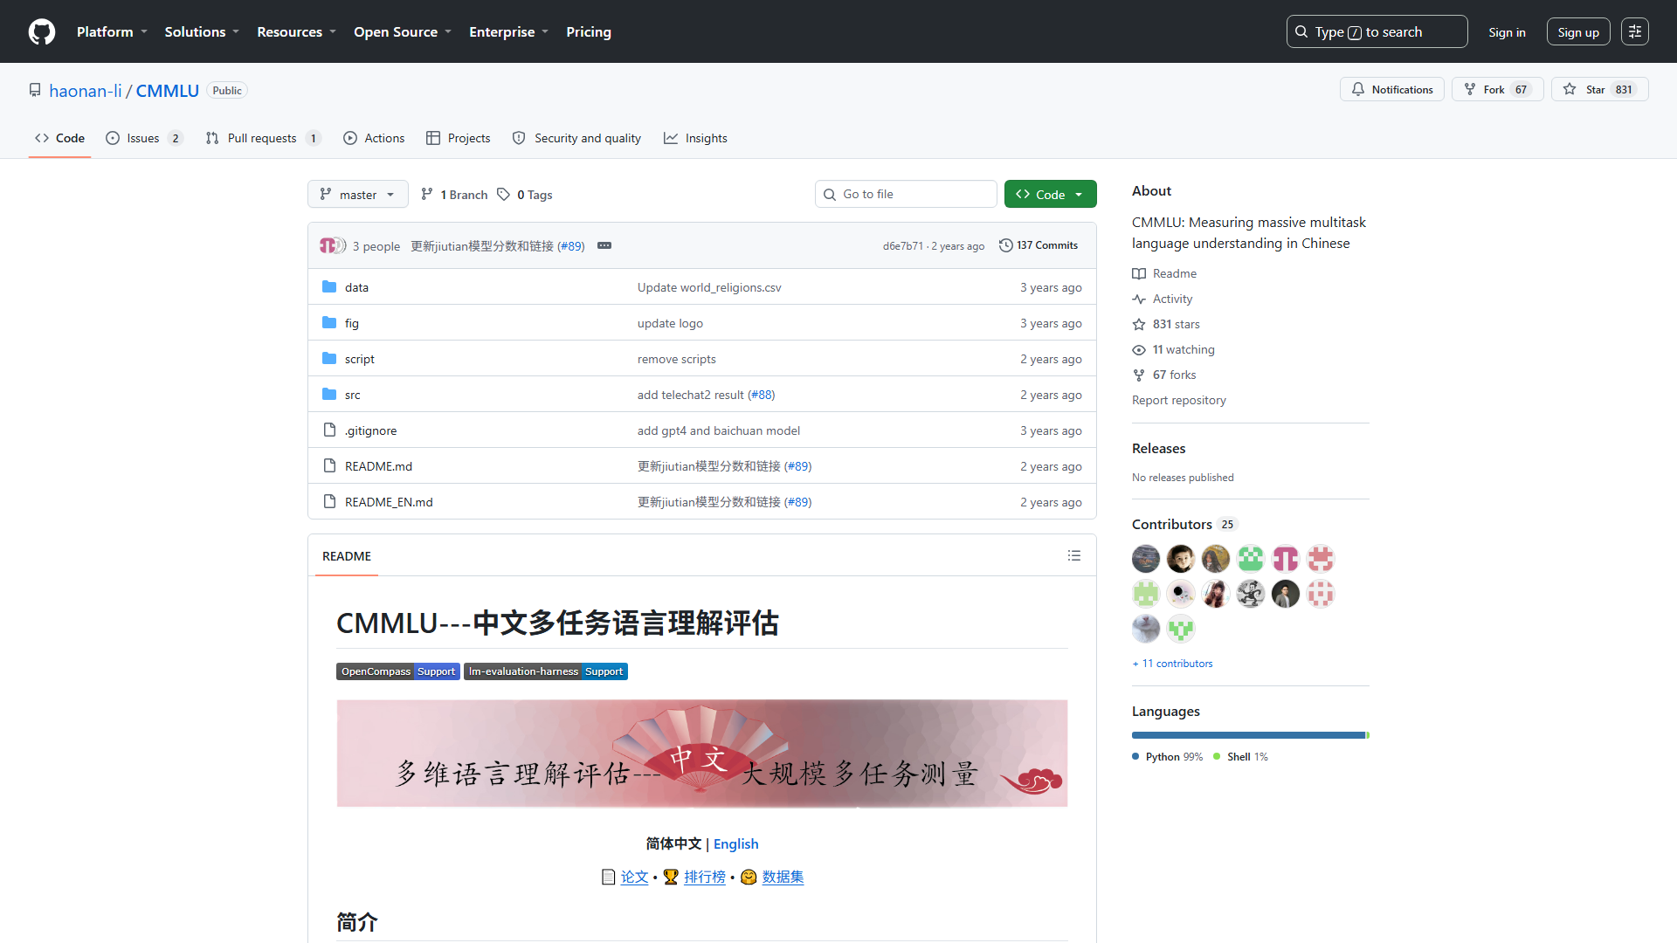Open the src folder icon
Image resolution: width=1677 pixels, height=943 pixels.
click(329, 394)
